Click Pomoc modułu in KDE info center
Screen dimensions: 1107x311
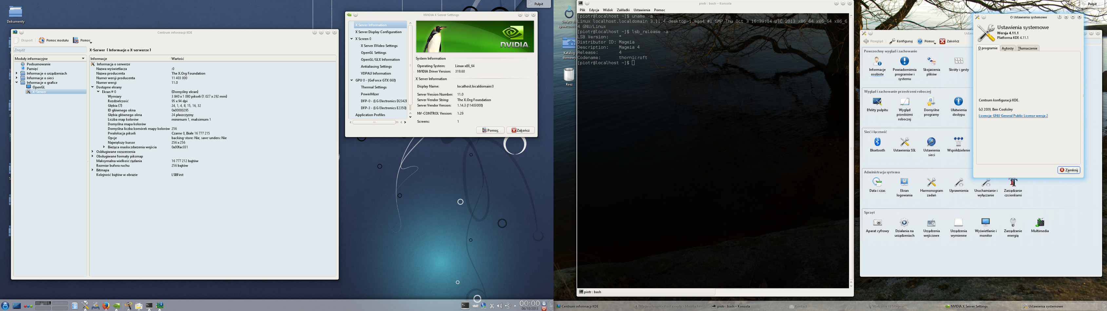pyautogui.click(x=54, y=40)
